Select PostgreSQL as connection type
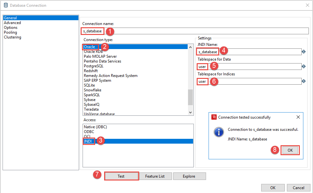 (94, 66)
